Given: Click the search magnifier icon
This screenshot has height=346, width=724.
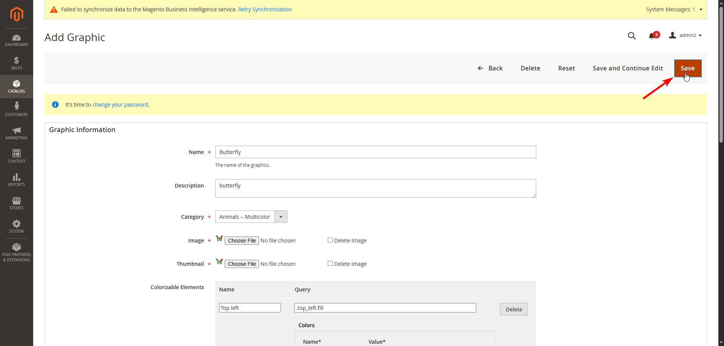Looking at the screenshot, I should (x=632, y=36).
